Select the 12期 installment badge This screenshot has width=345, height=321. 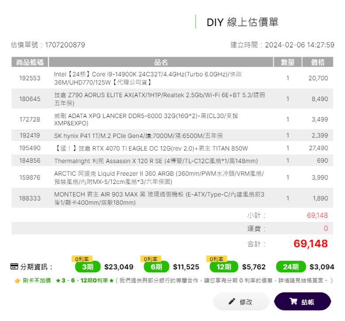point(224,267)
